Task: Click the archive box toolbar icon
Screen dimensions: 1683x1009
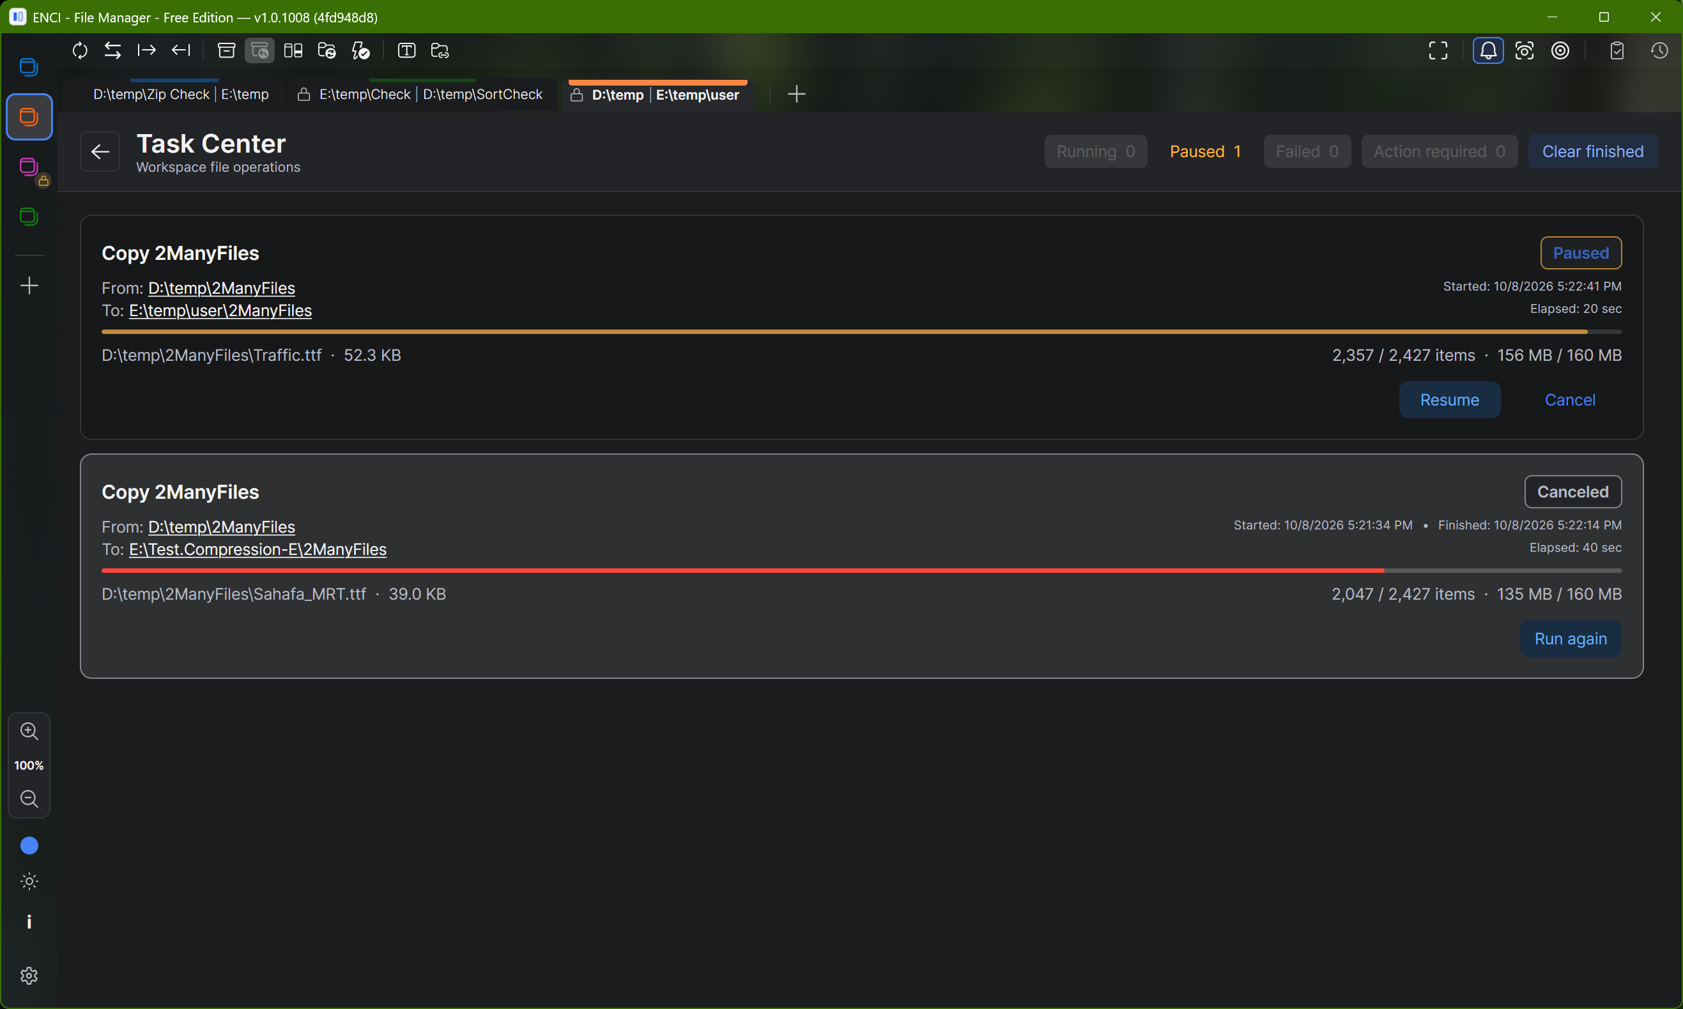Action: coord(226,50)
